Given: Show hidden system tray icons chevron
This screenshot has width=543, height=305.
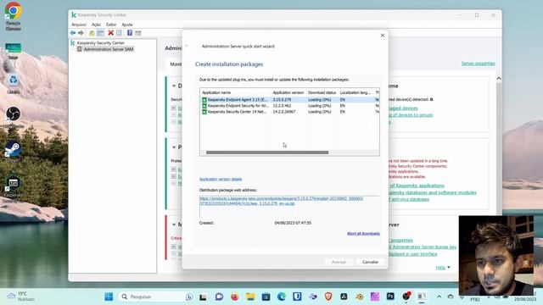Looking at the screenshot, I should coord(439,297).
